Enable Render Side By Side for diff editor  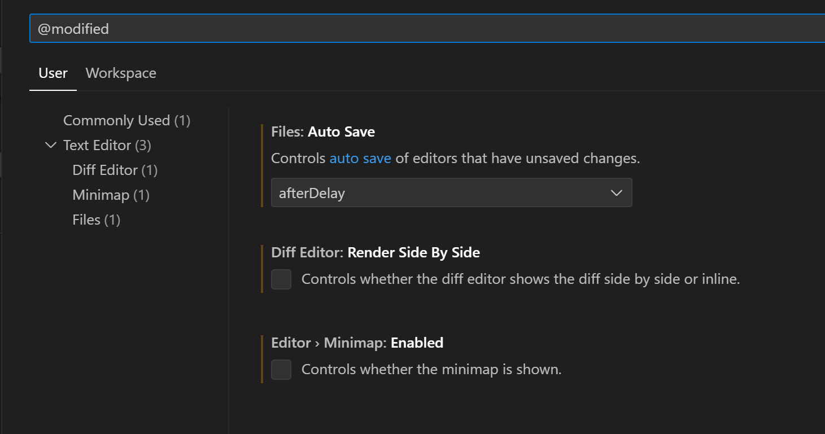[x=281, y=279]
